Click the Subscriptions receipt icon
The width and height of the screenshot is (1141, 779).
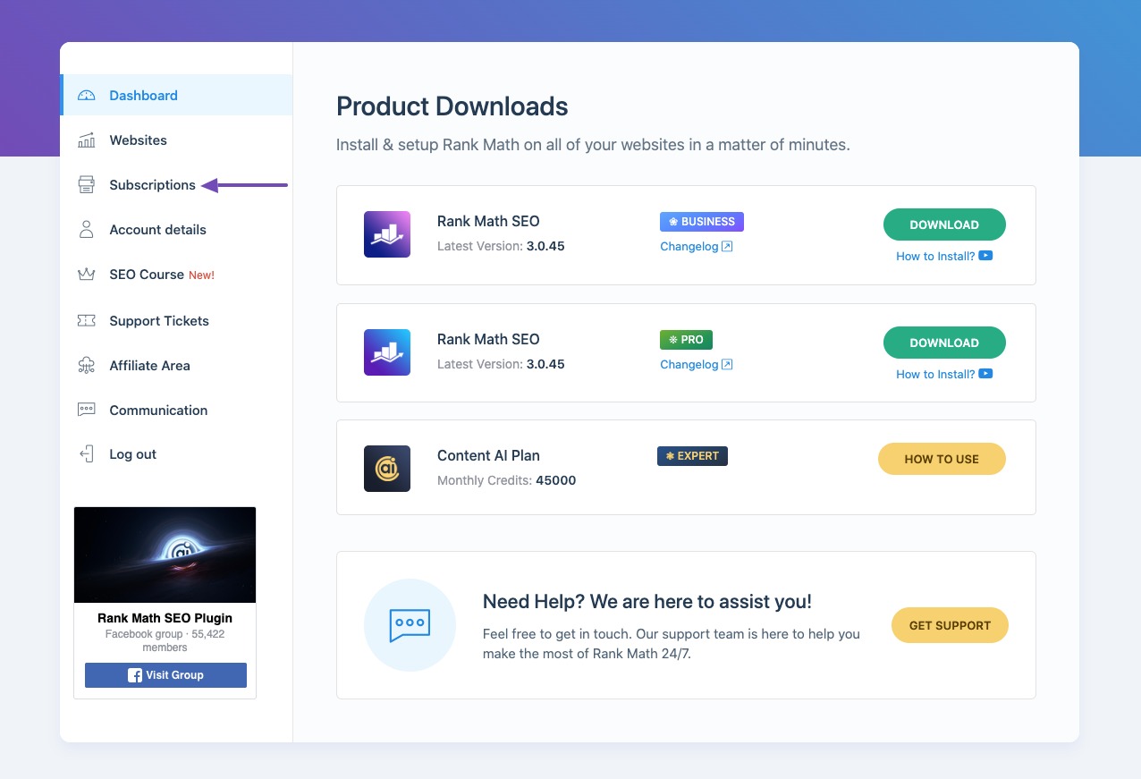click(86, 184)
